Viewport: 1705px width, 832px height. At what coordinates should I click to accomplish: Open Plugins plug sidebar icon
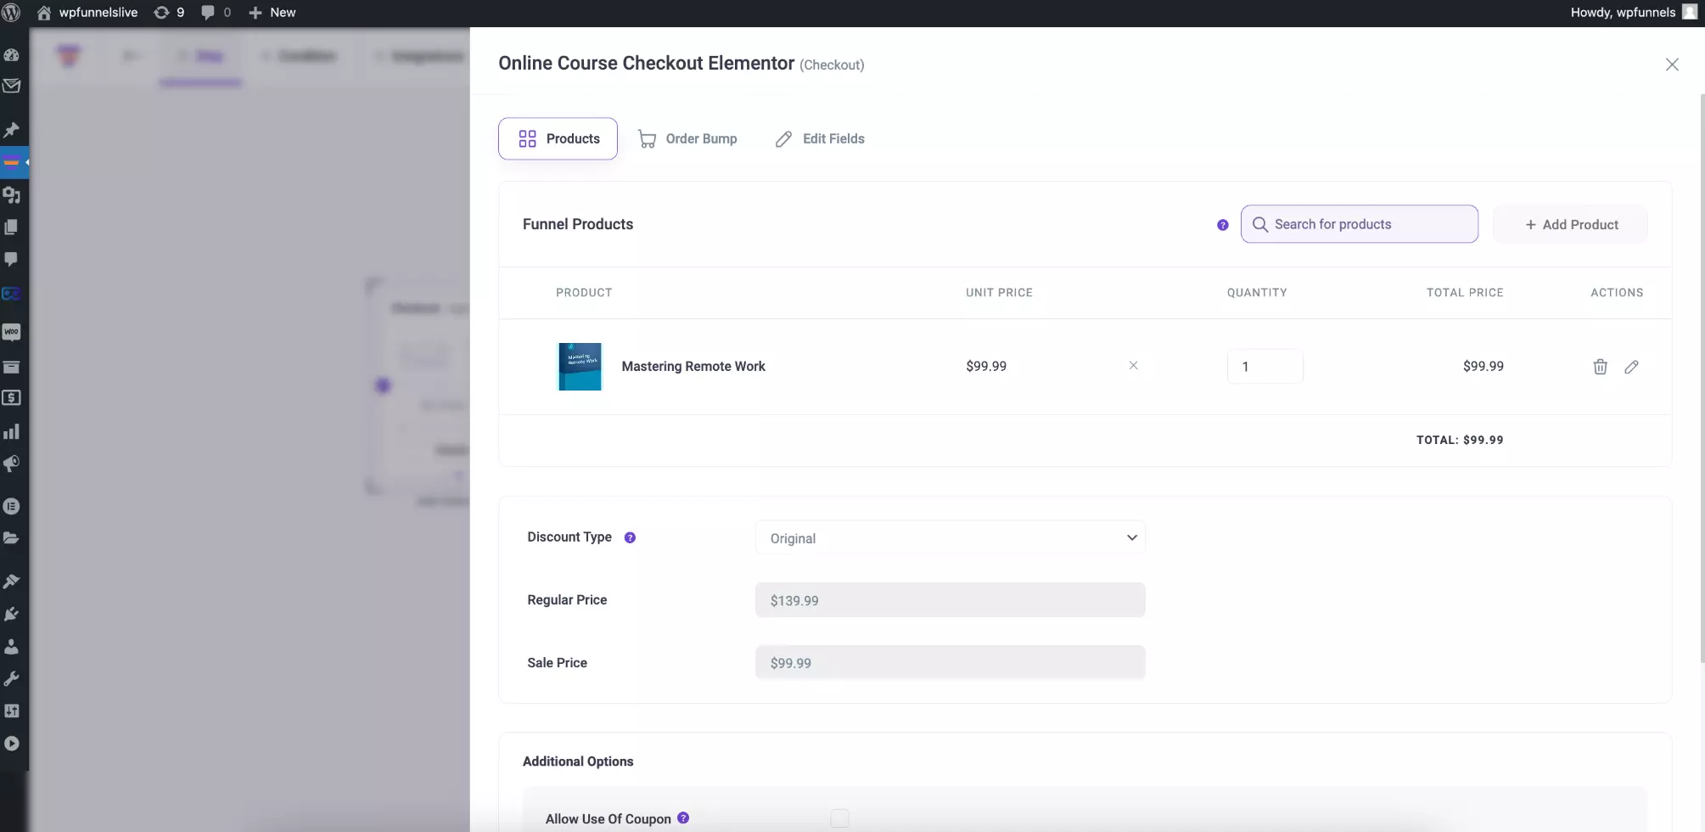(12, 614)
